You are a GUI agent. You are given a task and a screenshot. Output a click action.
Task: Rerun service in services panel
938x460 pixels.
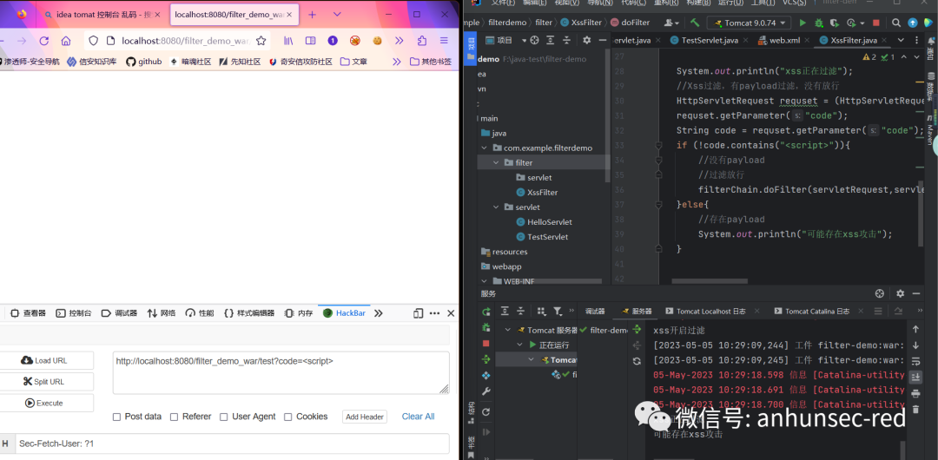486,311
